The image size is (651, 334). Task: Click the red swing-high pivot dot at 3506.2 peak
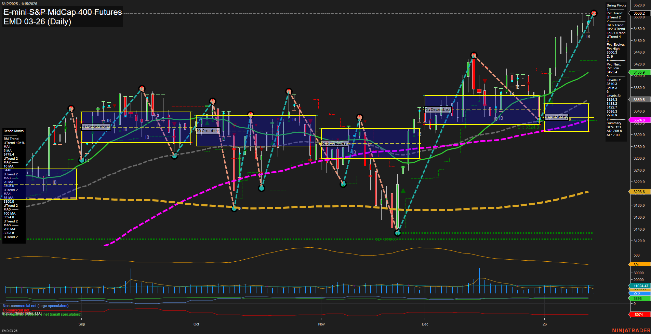[595, 13]
